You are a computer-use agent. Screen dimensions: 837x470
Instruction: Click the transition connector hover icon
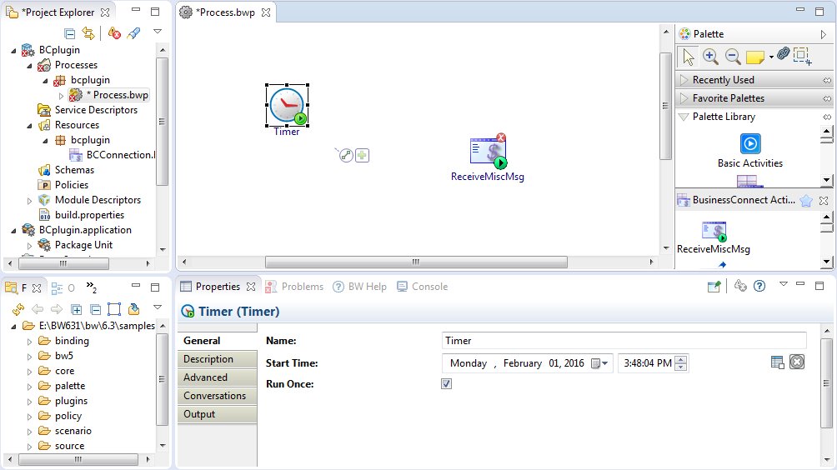click(x=346, y=155)
